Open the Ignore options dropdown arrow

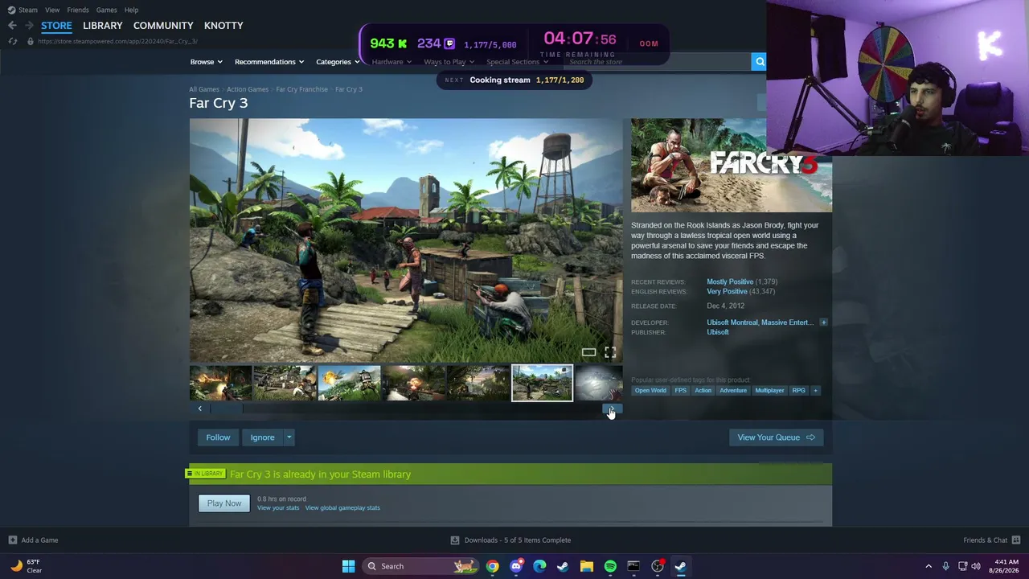(289, 437)
